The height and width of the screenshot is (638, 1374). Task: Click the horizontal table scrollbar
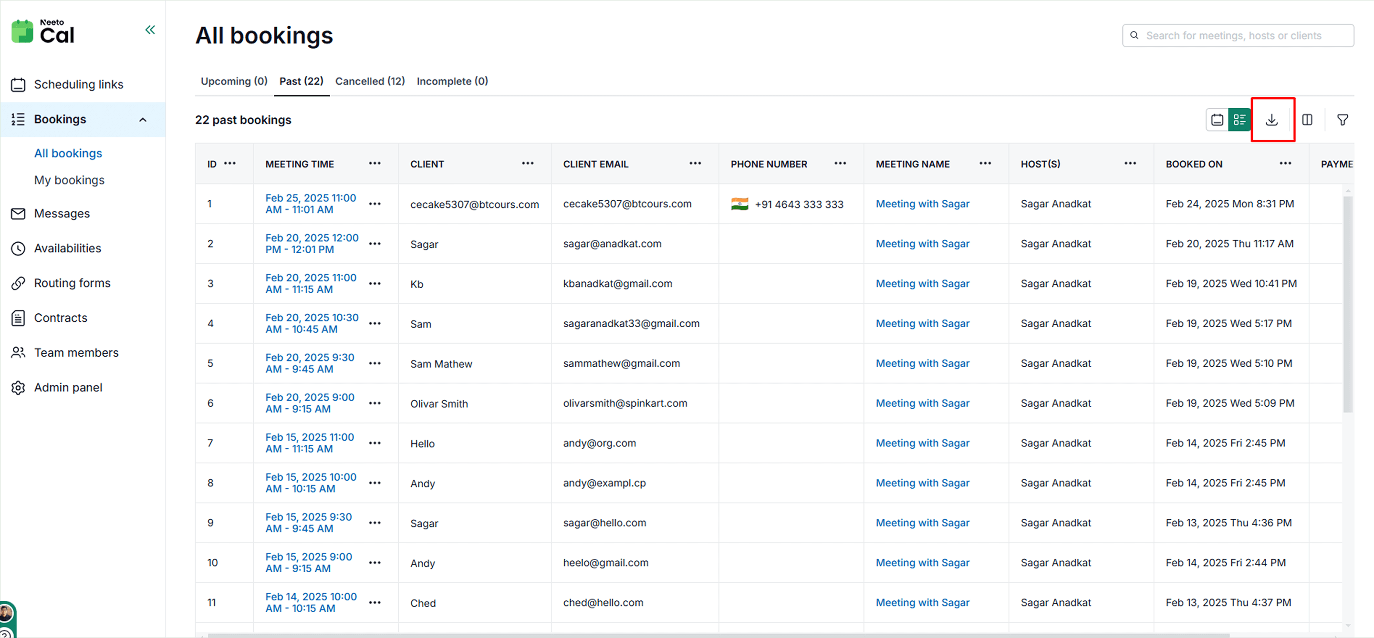click(x=718, y=635)
